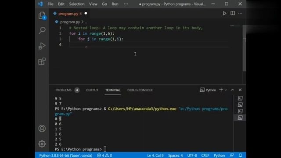
Task: Open Manage settings gear
Action: (x=42, y=144)
